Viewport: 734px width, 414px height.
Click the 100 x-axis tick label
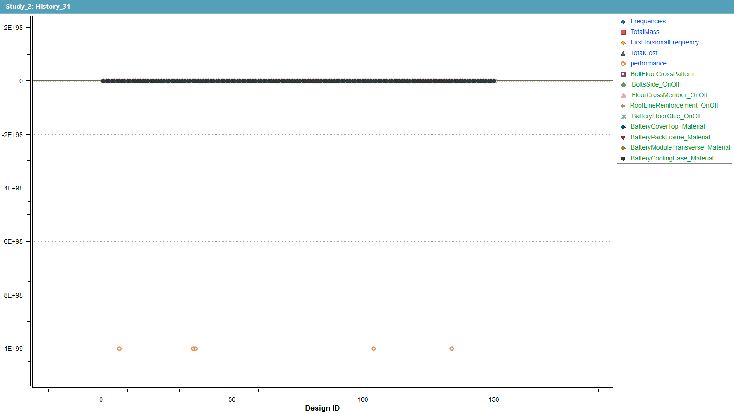pyautogui.click(x=363, y=399)
